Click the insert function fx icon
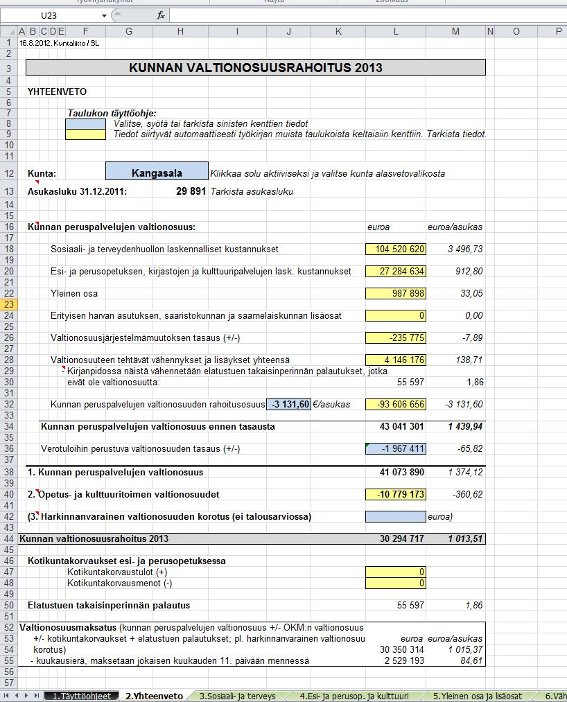 (161, 16)
